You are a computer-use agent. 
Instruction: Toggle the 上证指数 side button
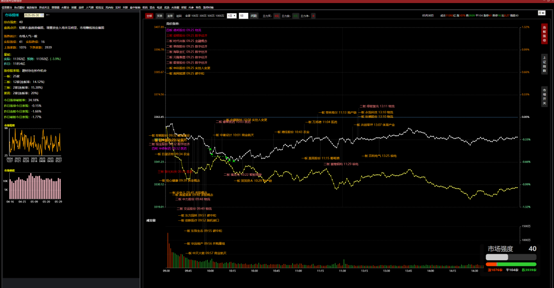click(544, 64)
